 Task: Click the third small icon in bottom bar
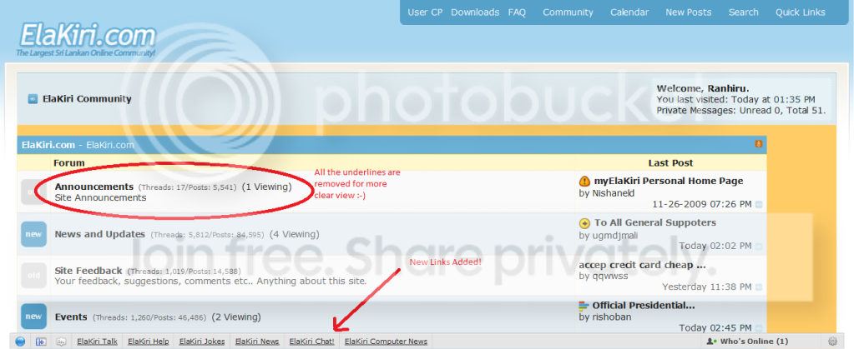pyautogui.click(x=61, y=342)
